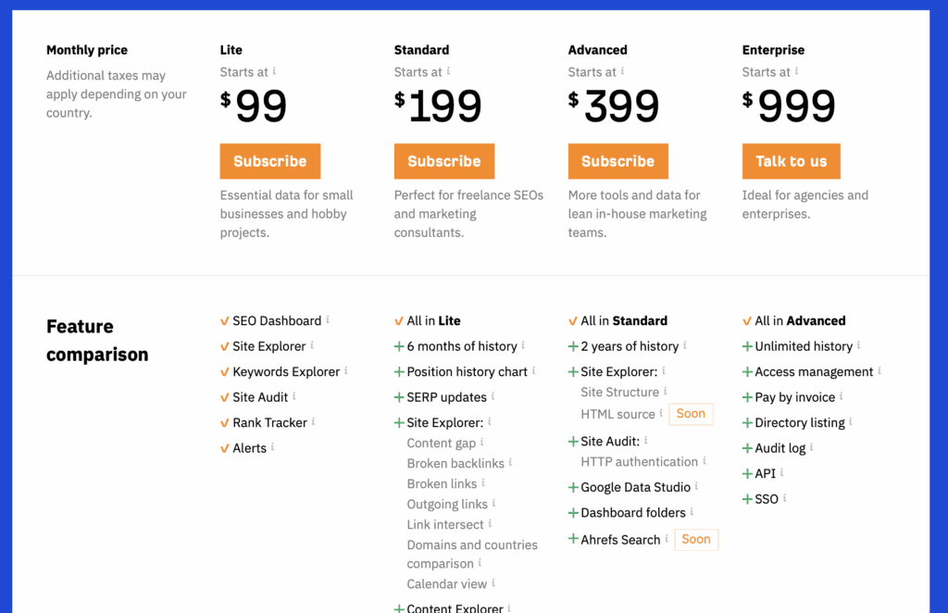This screenshot has width=948, height=613.
Task: Click info icon beside Google Data Studio
Action: pyautogui.click(x=697, y=486)
